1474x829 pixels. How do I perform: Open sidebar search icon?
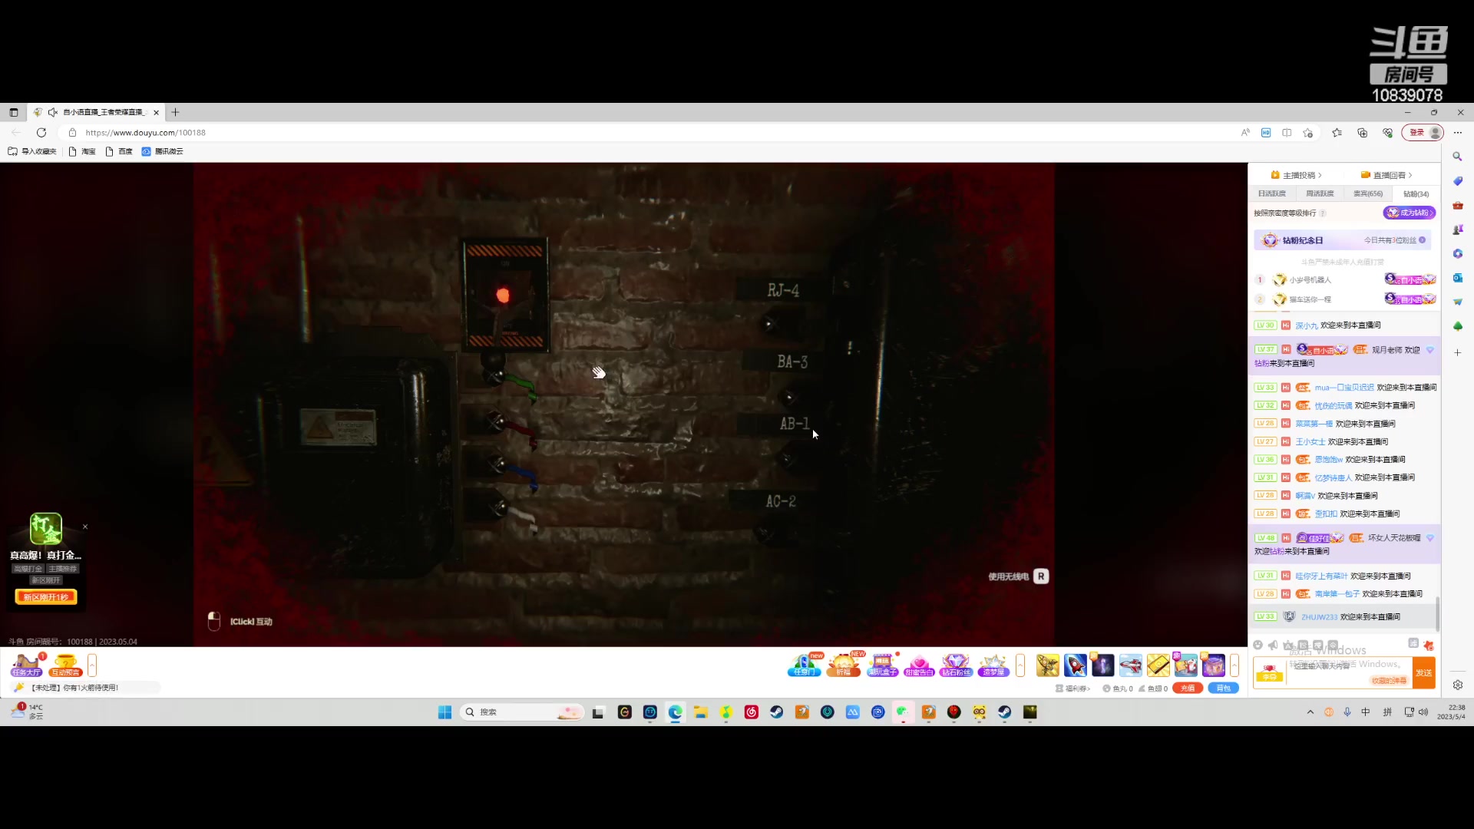coord(1457,157)
